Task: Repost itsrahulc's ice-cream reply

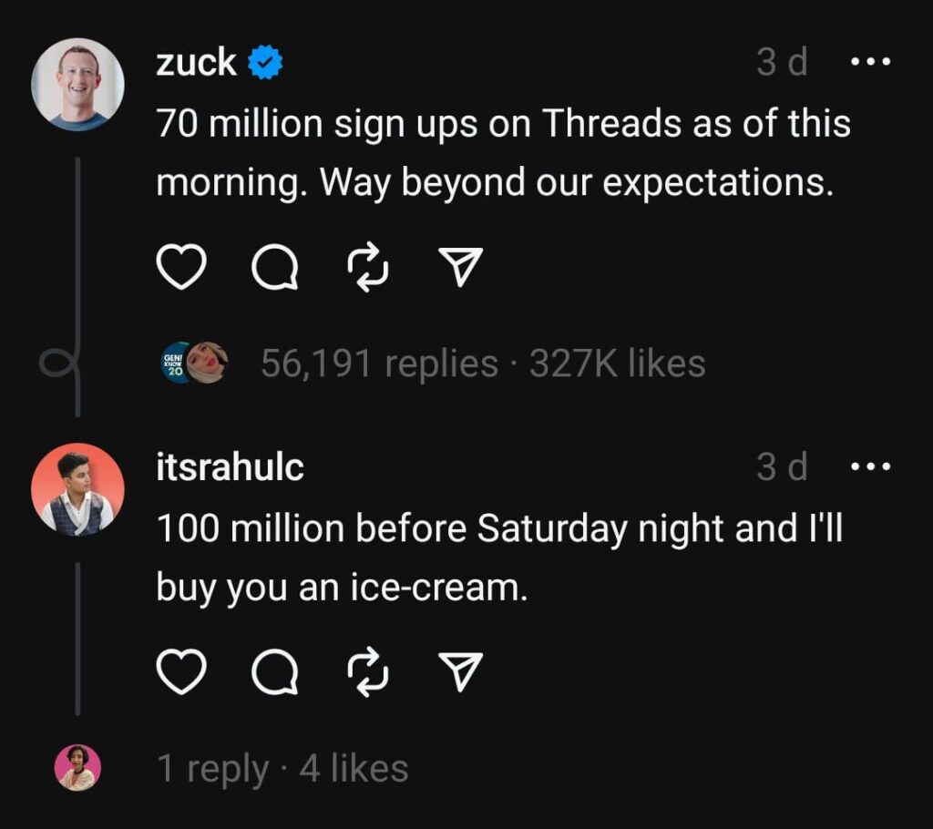Action: [x=368, y=672]
